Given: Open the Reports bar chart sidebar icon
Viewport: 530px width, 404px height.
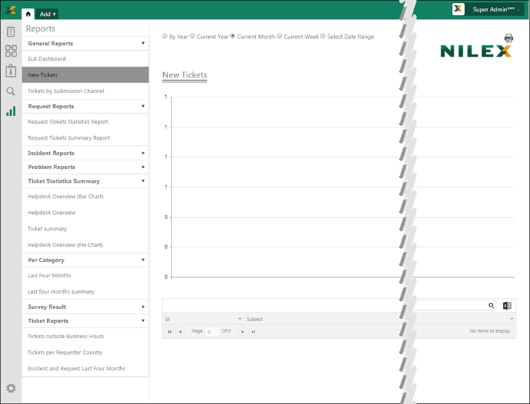Looking at the screenshot, I should pyautogui.click(x=11, y=111).
